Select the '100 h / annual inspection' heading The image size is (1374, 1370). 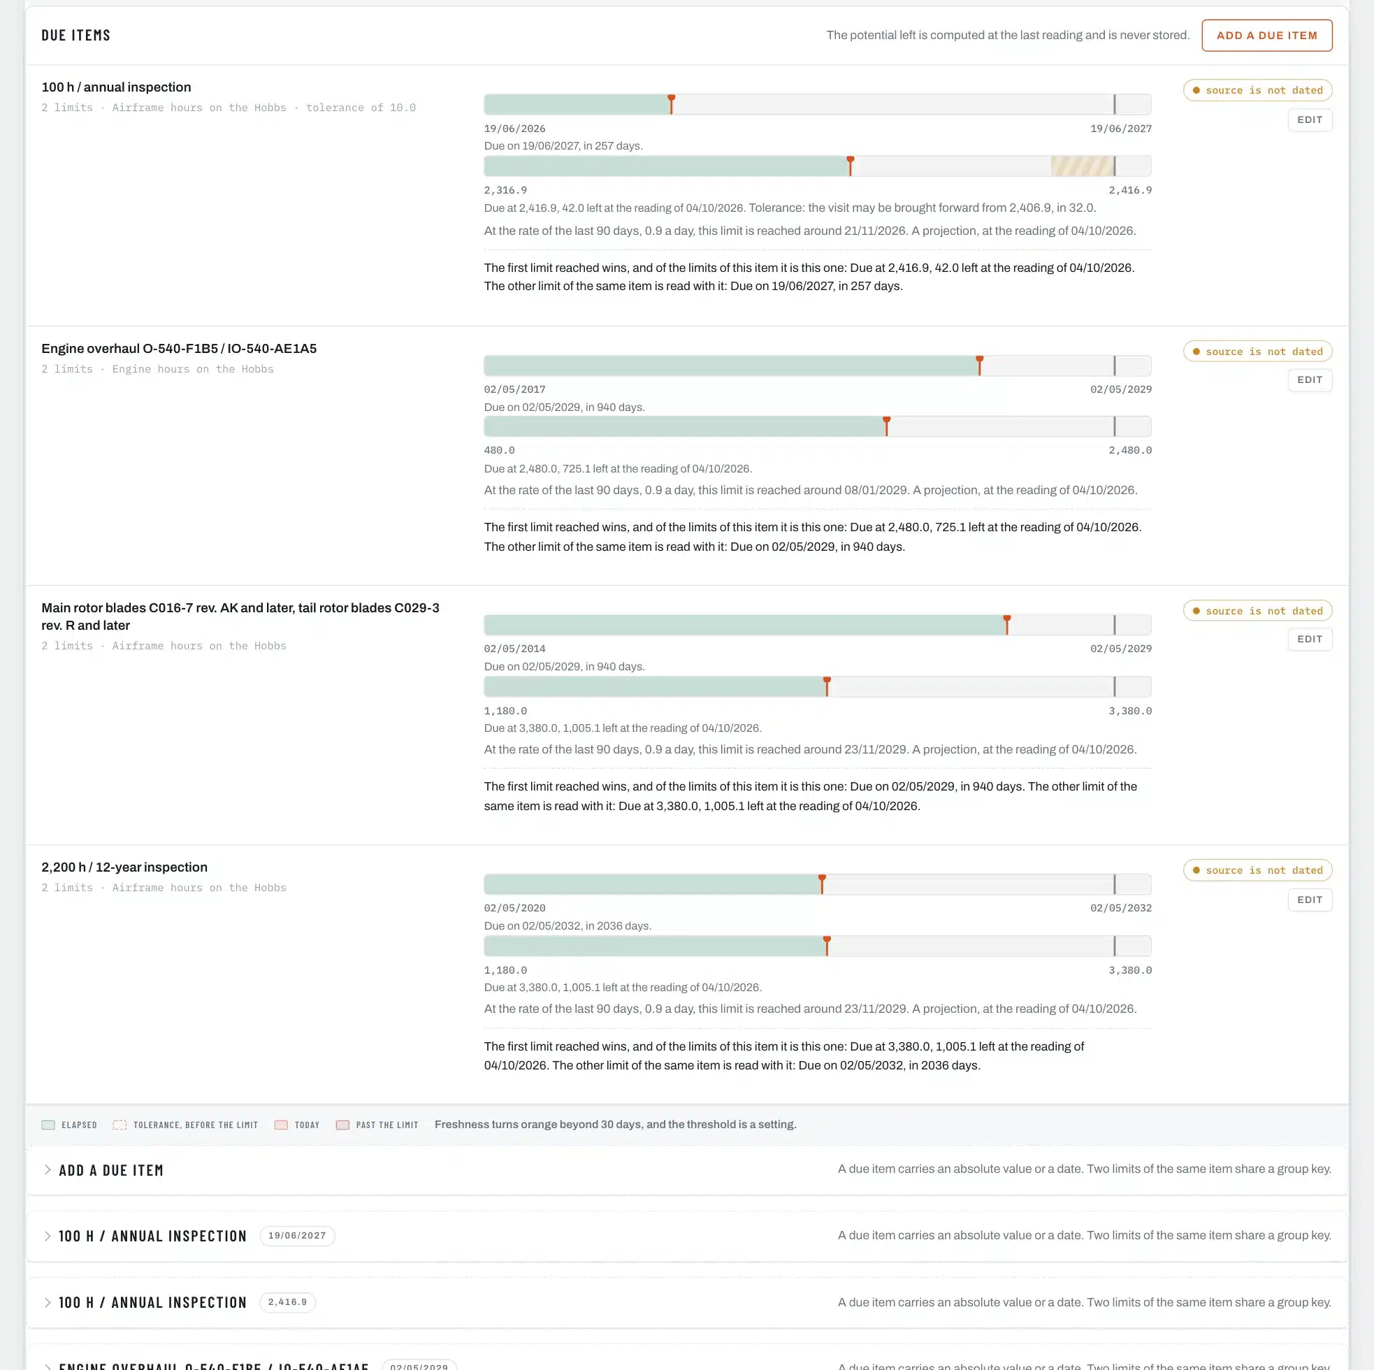[x=116, y=87]
